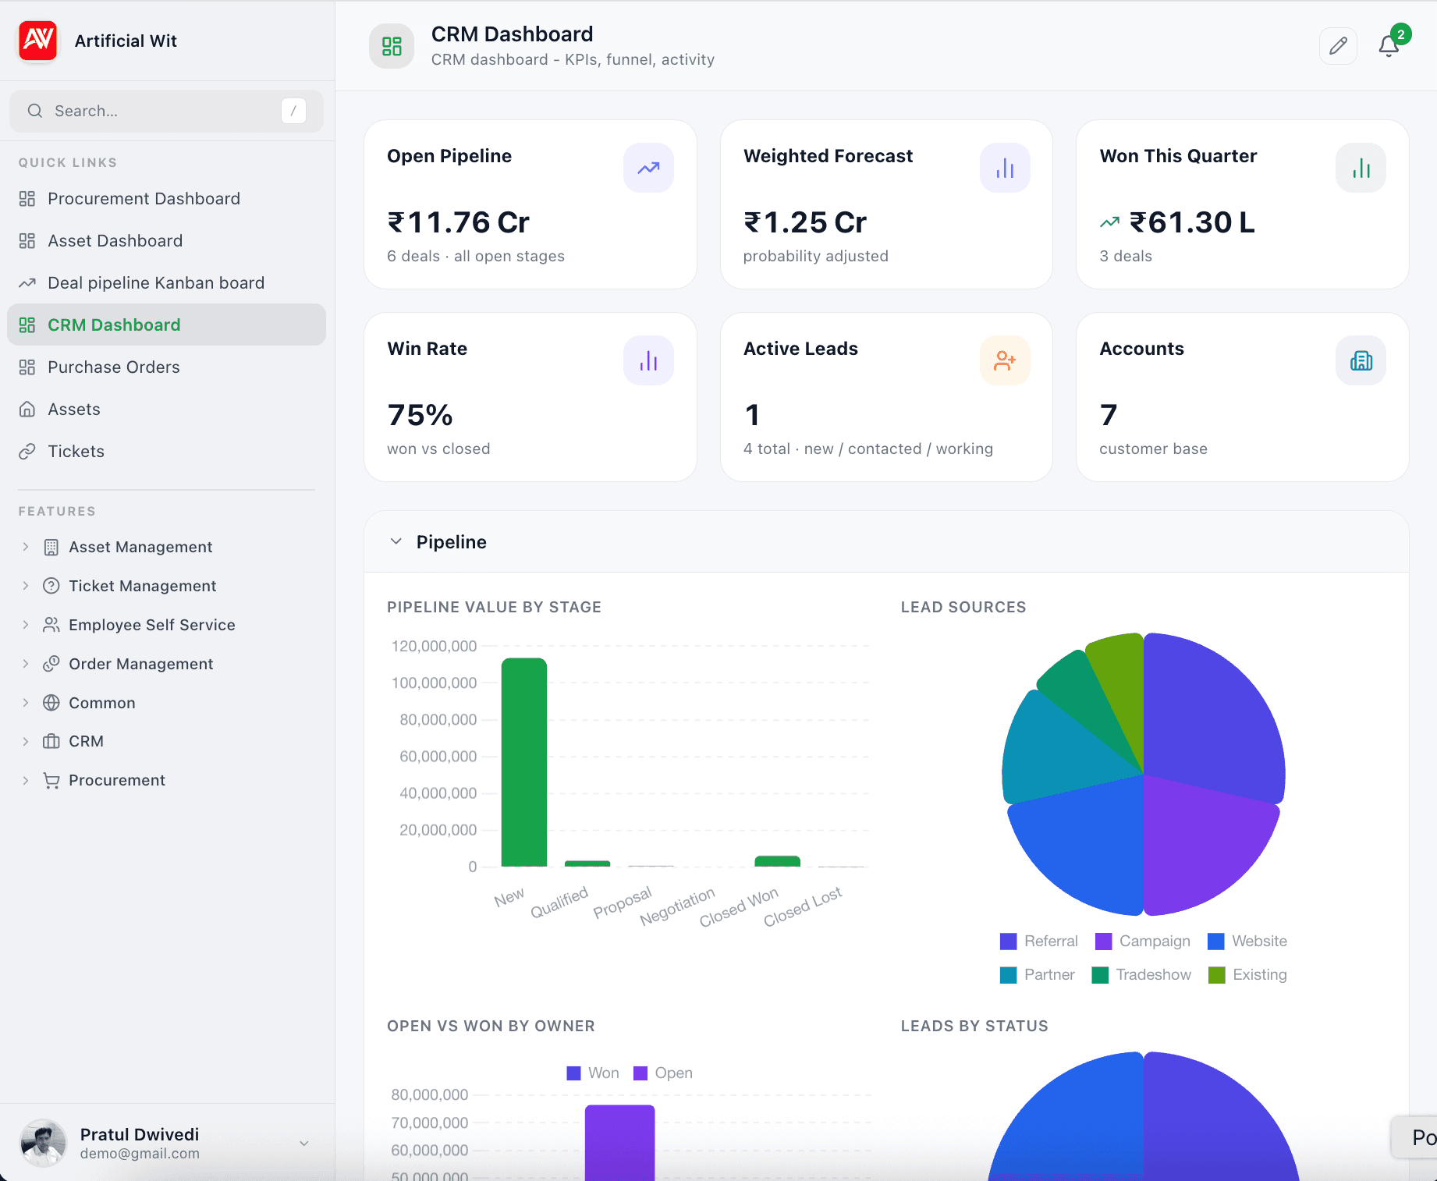Screen dimensions: 1437x1181
Task: Toggle the Campaign legend in Lead Sources
Action: coord(1143,942)
